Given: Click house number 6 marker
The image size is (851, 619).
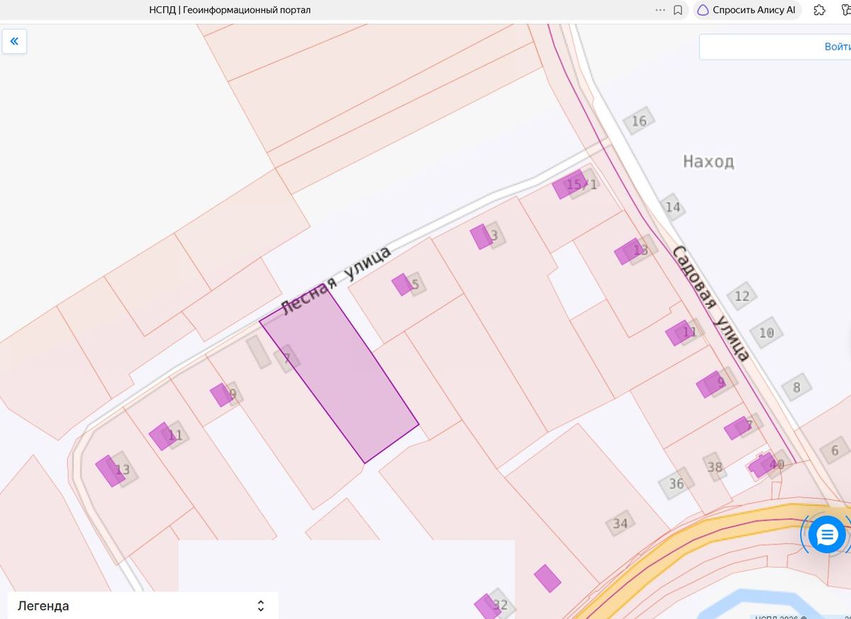Looking at the screenshot, I should (835, 450).
